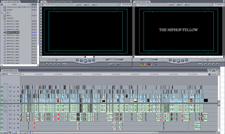The height and width of the screenshot is (134, 225).
Task: Select THEHARVARDFELLOW tab in Timeline
Action: [x=10, y=71]
